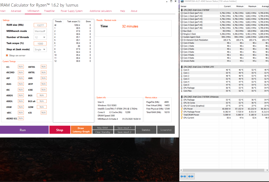Image resolution: width=269 pixels, height=182 pixels.
Task: Open the About tab
Action: (134, 11)
